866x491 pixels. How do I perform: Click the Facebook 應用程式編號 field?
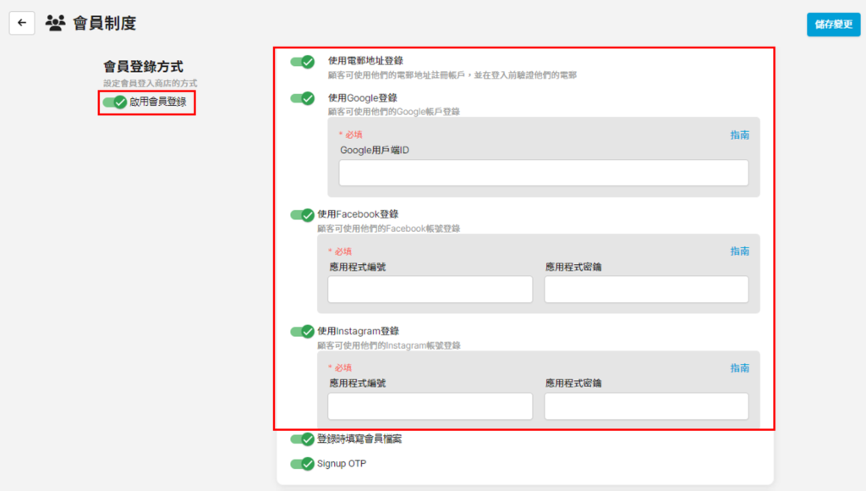[x=430, y=290]
